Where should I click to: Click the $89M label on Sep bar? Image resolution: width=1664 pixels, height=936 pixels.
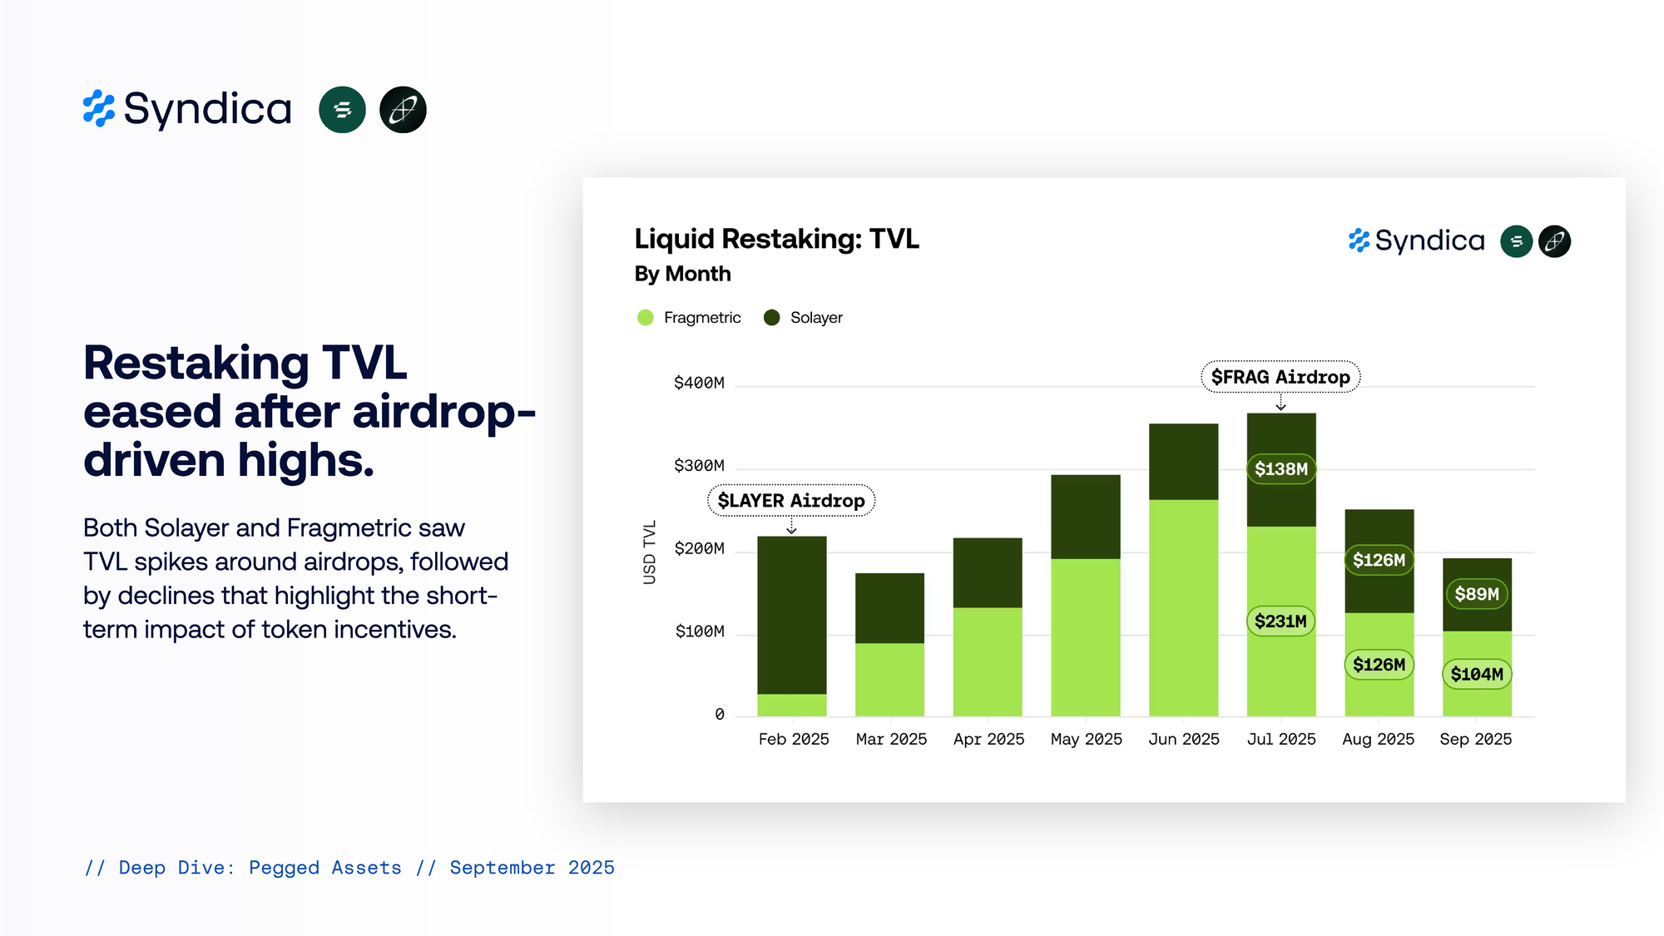click(x=1477, y=594)
